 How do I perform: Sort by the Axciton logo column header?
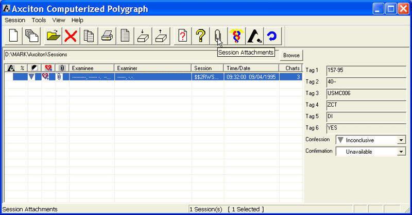click(11, 68)
